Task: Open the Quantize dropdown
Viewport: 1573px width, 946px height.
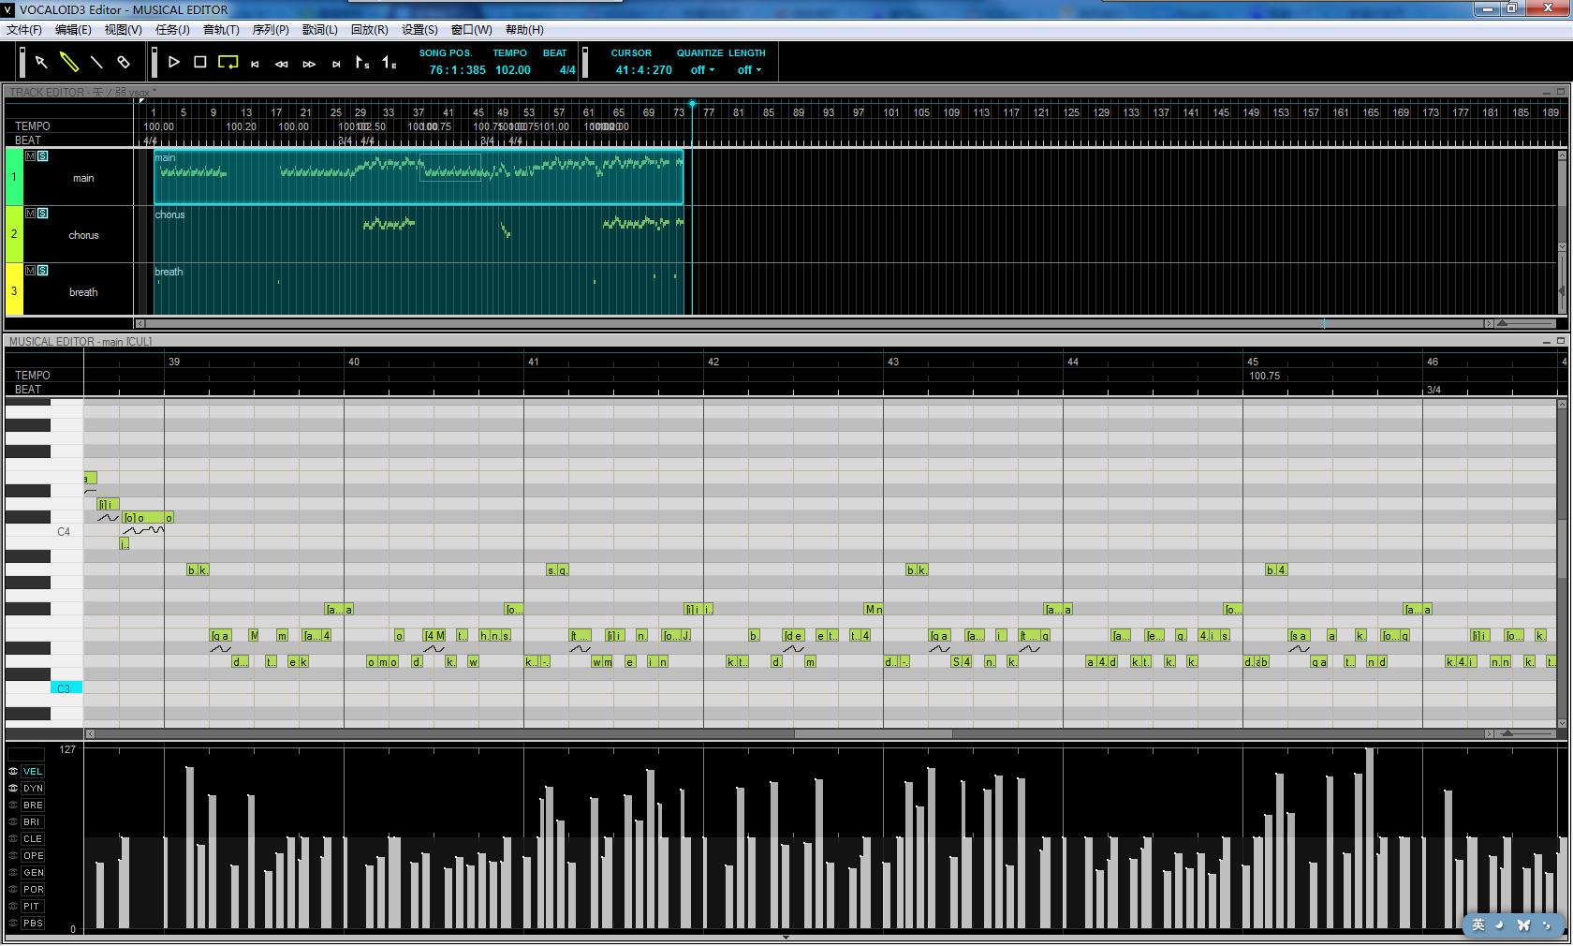Action: click(702, 70)
